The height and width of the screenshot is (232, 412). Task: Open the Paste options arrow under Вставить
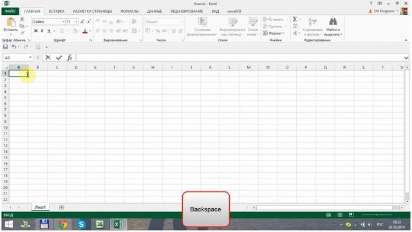[x=11, y=34]
